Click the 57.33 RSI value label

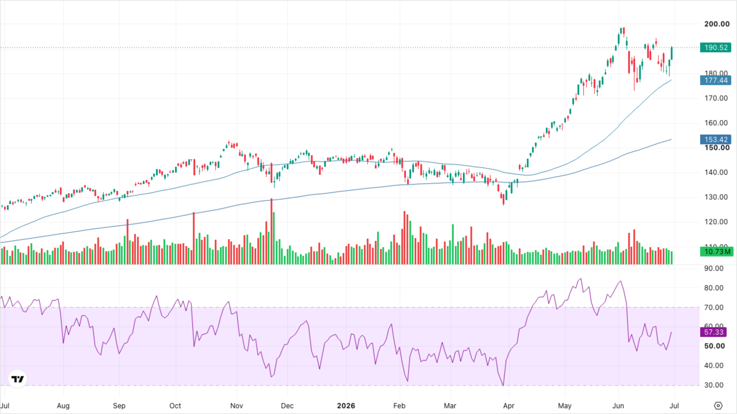713,332
